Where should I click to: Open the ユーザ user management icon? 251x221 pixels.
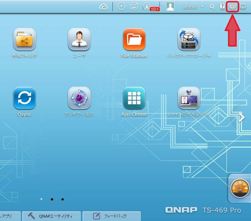click(79, 39)
